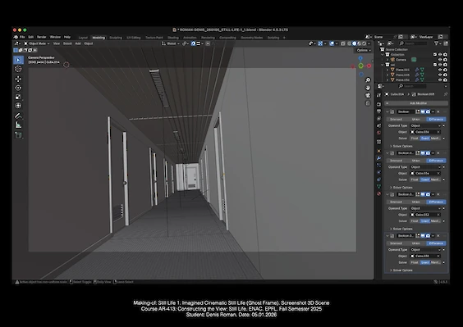Screen dimensions: 463x327
Task: Open the Material properties tab
Action: (x=378, y=193)
